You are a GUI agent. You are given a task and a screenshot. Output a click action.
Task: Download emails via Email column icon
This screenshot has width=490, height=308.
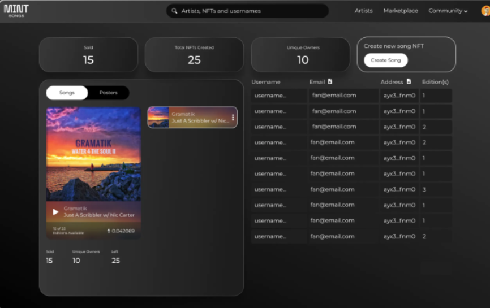click(330, 81)
